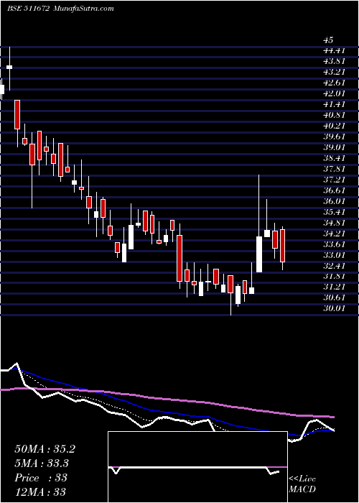Click the 37.21 price axis label
359x503 pixels.
pos(334,180)
